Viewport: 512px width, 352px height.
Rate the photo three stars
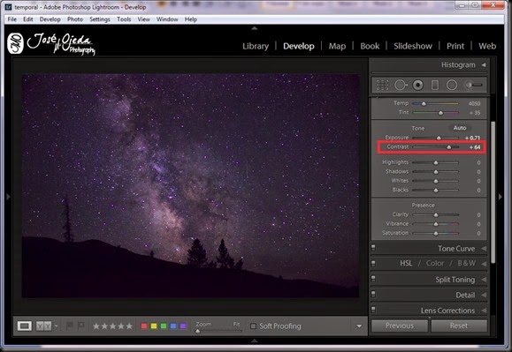point(112,326)
